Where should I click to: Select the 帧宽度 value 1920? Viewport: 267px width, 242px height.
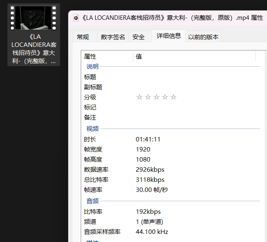143,149
